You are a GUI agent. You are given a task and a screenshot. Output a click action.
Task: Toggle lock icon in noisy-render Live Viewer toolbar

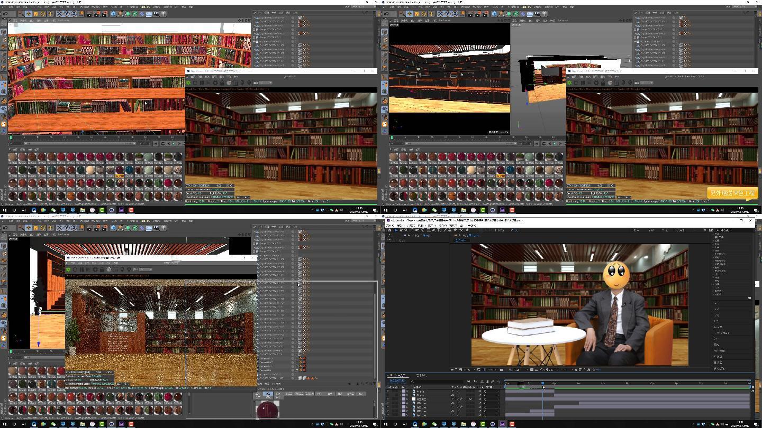pos(102,269)
